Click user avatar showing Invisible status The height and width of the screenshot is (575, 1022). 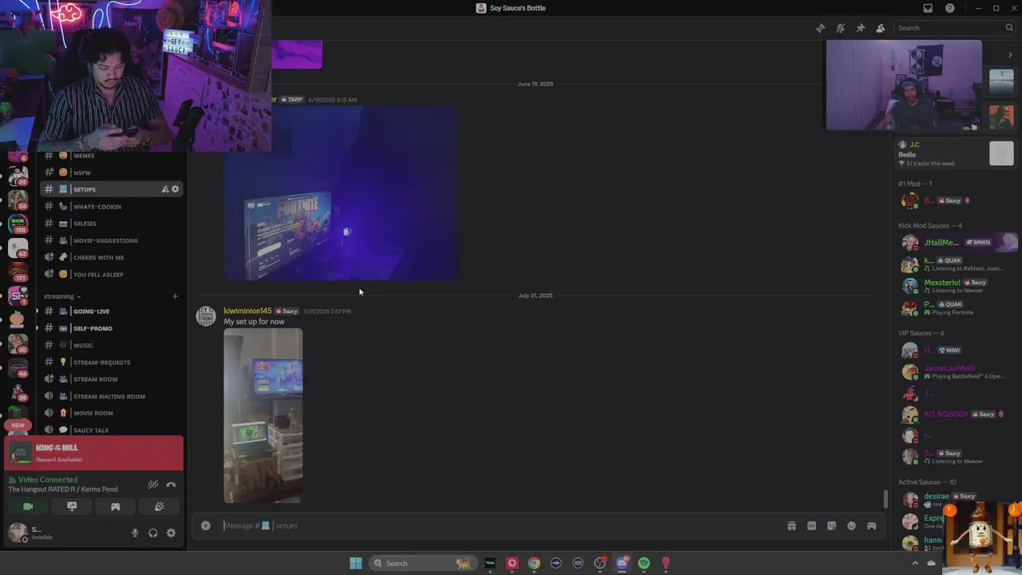click(18, 533)
